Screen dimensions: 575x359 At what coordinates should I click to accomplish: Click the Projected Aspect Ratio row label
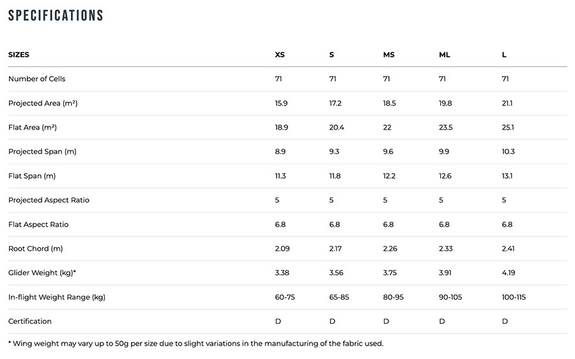click(x=49, y=201)
